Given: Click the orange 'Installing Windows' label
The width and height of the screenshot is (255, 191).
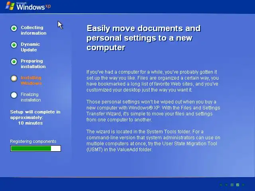Looking at the screenshot, I should 31,80.
